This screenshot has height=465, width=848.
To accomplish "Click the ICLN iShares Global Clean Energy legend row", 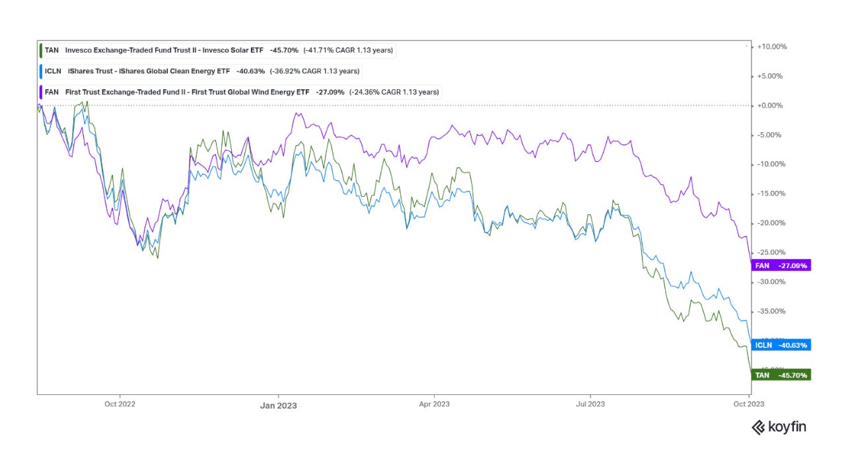I will point(201,71).
